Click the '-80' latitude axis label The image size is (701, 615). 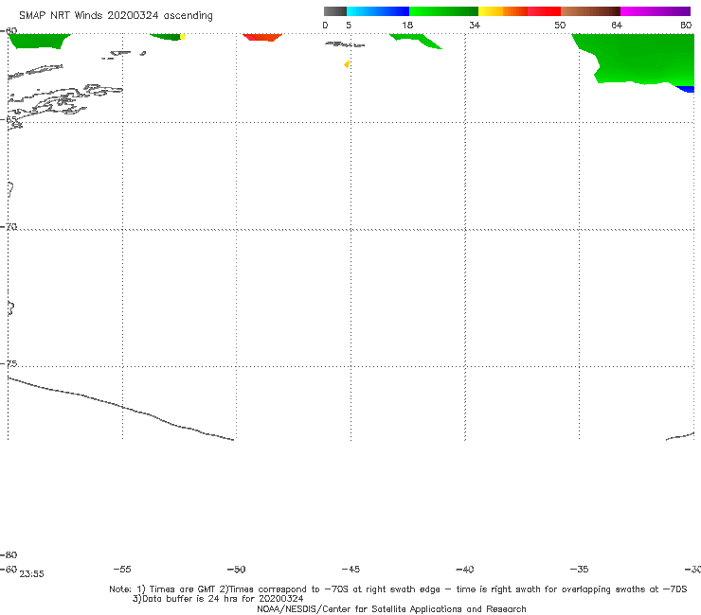[9, 554]
